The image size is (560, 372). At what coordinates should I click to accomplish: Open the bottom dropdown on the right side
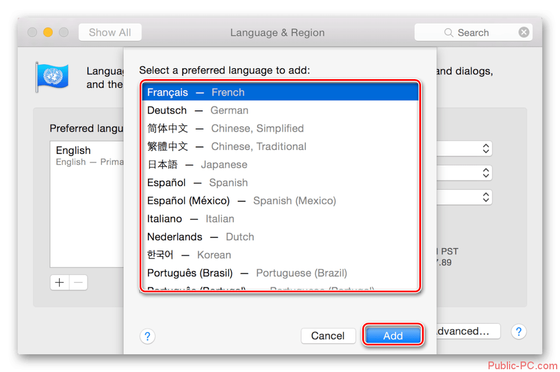point(485,197)
